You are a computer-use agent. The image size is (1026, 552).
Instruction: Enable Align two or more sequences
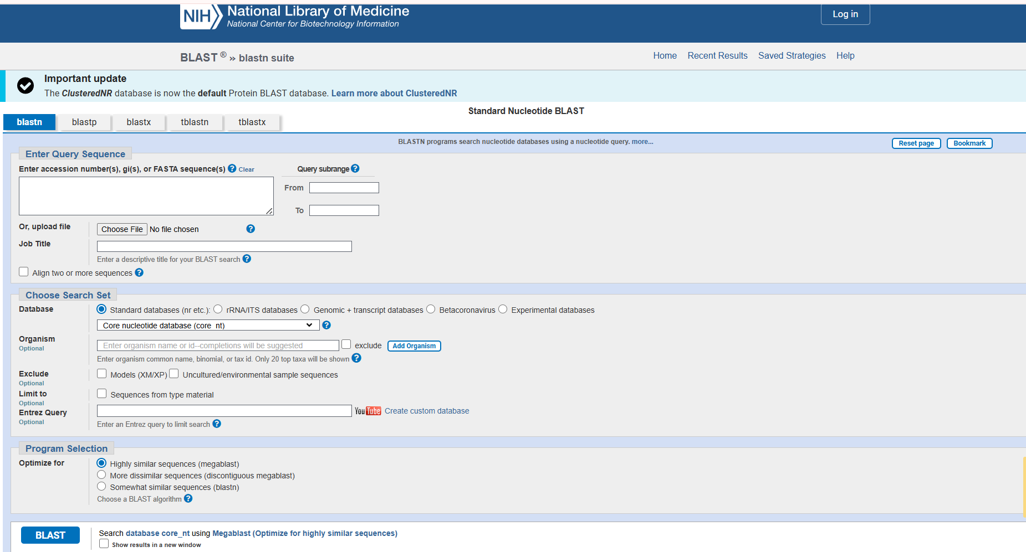coord(24,272)
